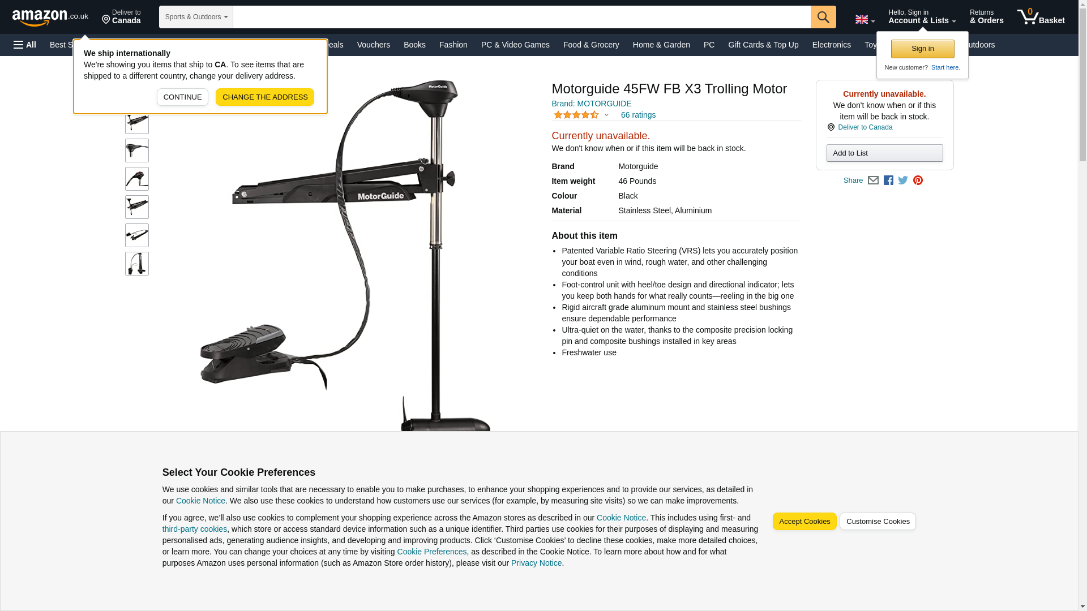Open the Vouchers nav item

(374, 45)
